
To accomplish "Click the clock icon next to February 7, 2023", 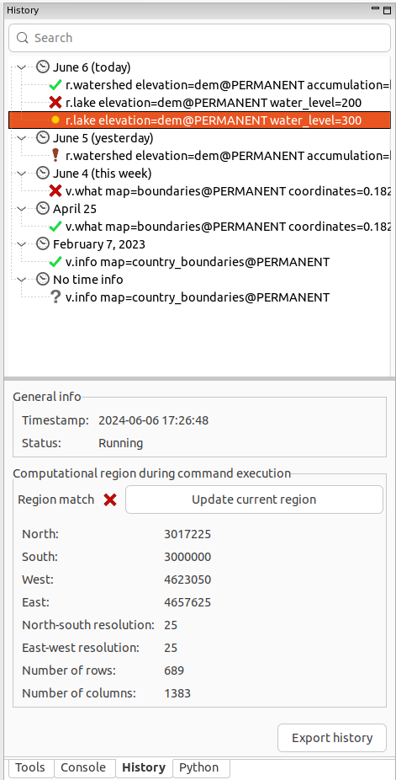I will click(x=44, y=244).
